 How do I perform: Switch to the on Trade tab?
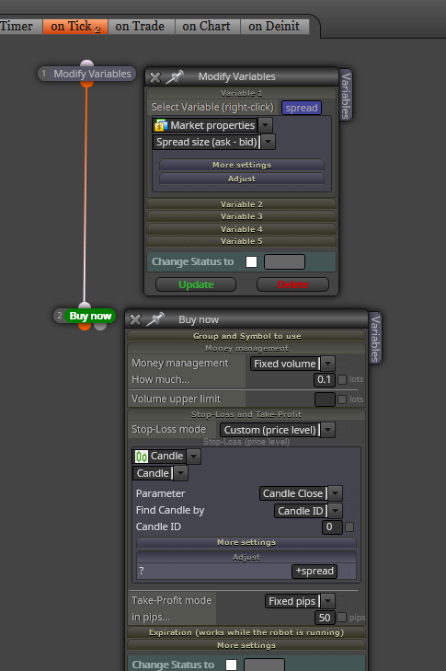pos(140,26)
